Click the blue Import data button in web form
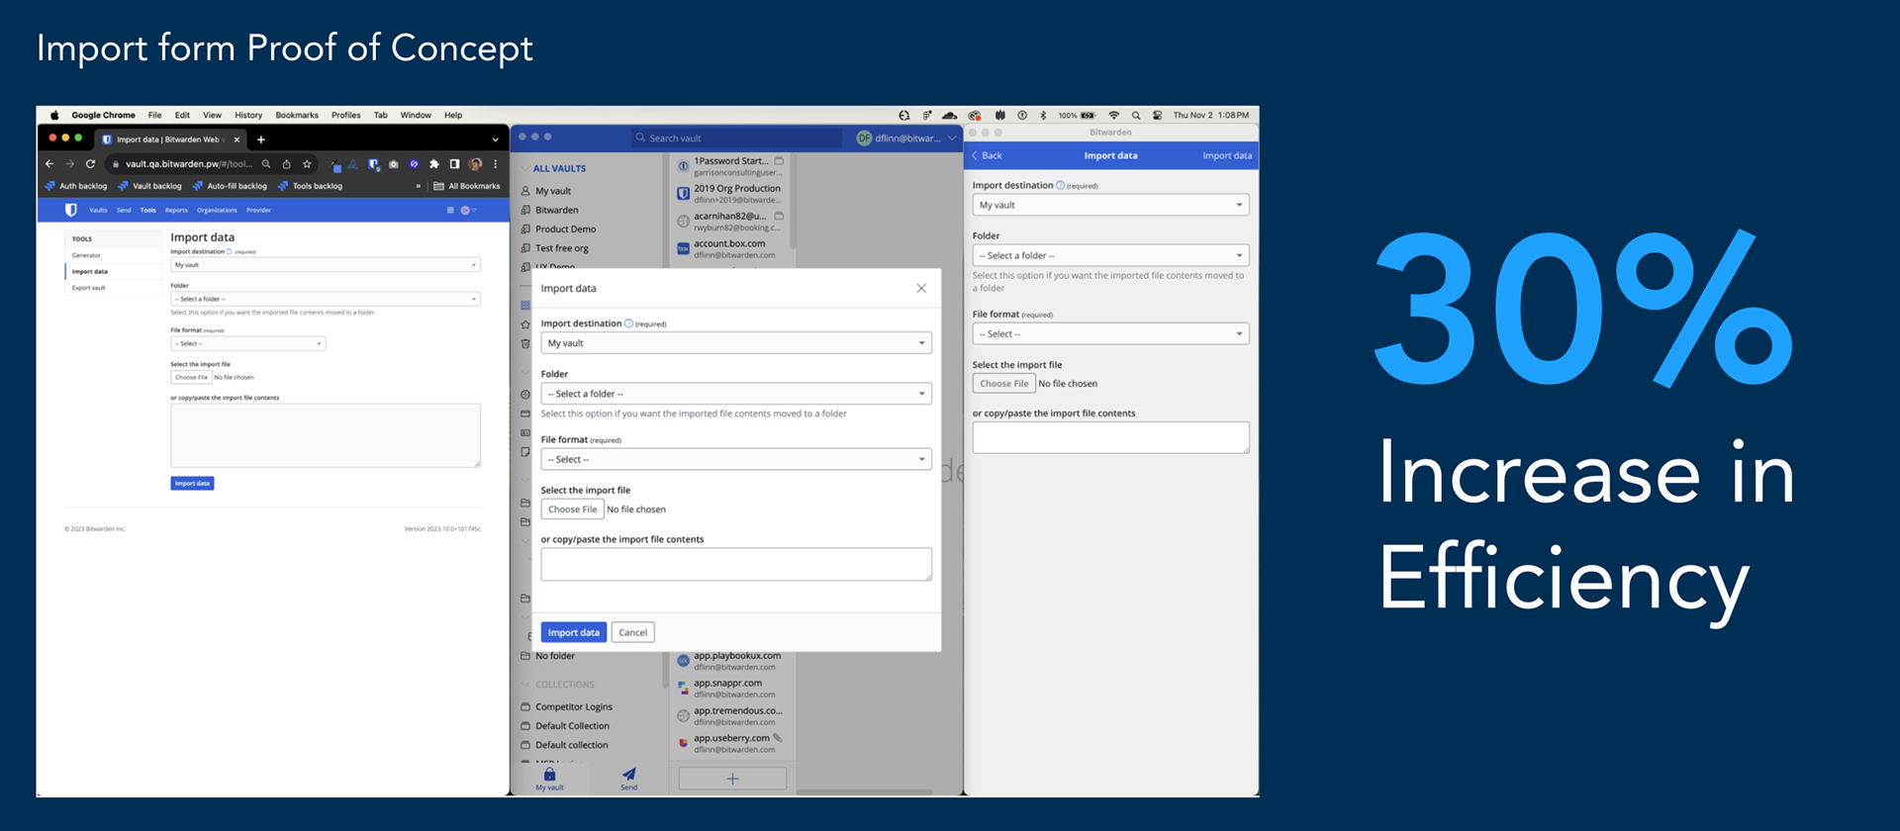Screen dimensions: 1900x831 click(192, 484)
